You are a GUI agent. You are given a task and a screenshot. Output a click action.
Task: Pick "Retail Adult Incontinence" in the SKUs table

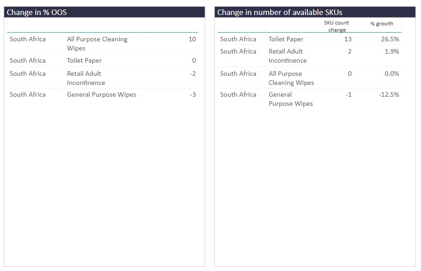287,56
